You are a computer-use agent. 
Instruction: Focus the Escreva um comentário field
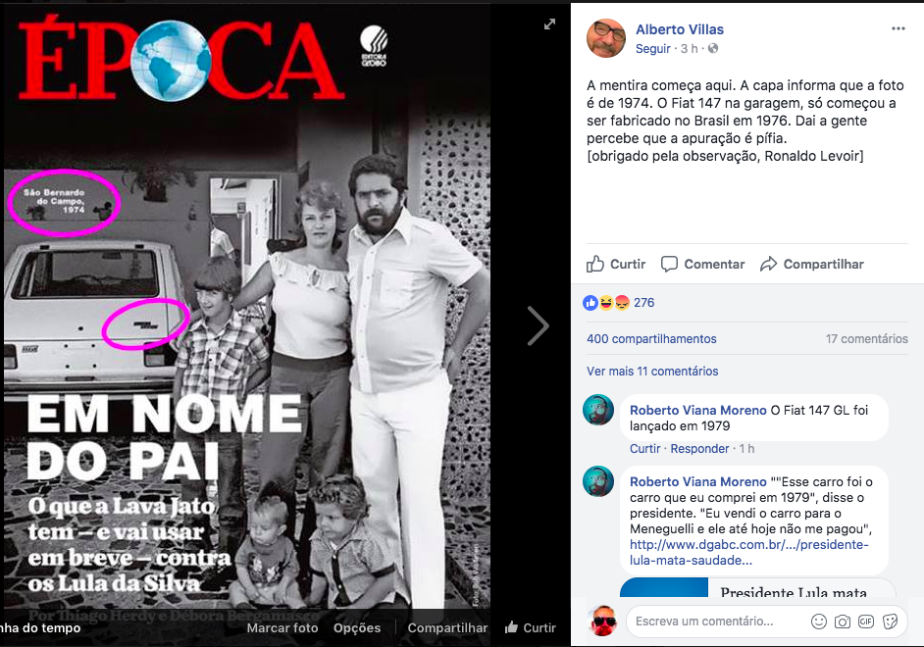click(716, 622)
